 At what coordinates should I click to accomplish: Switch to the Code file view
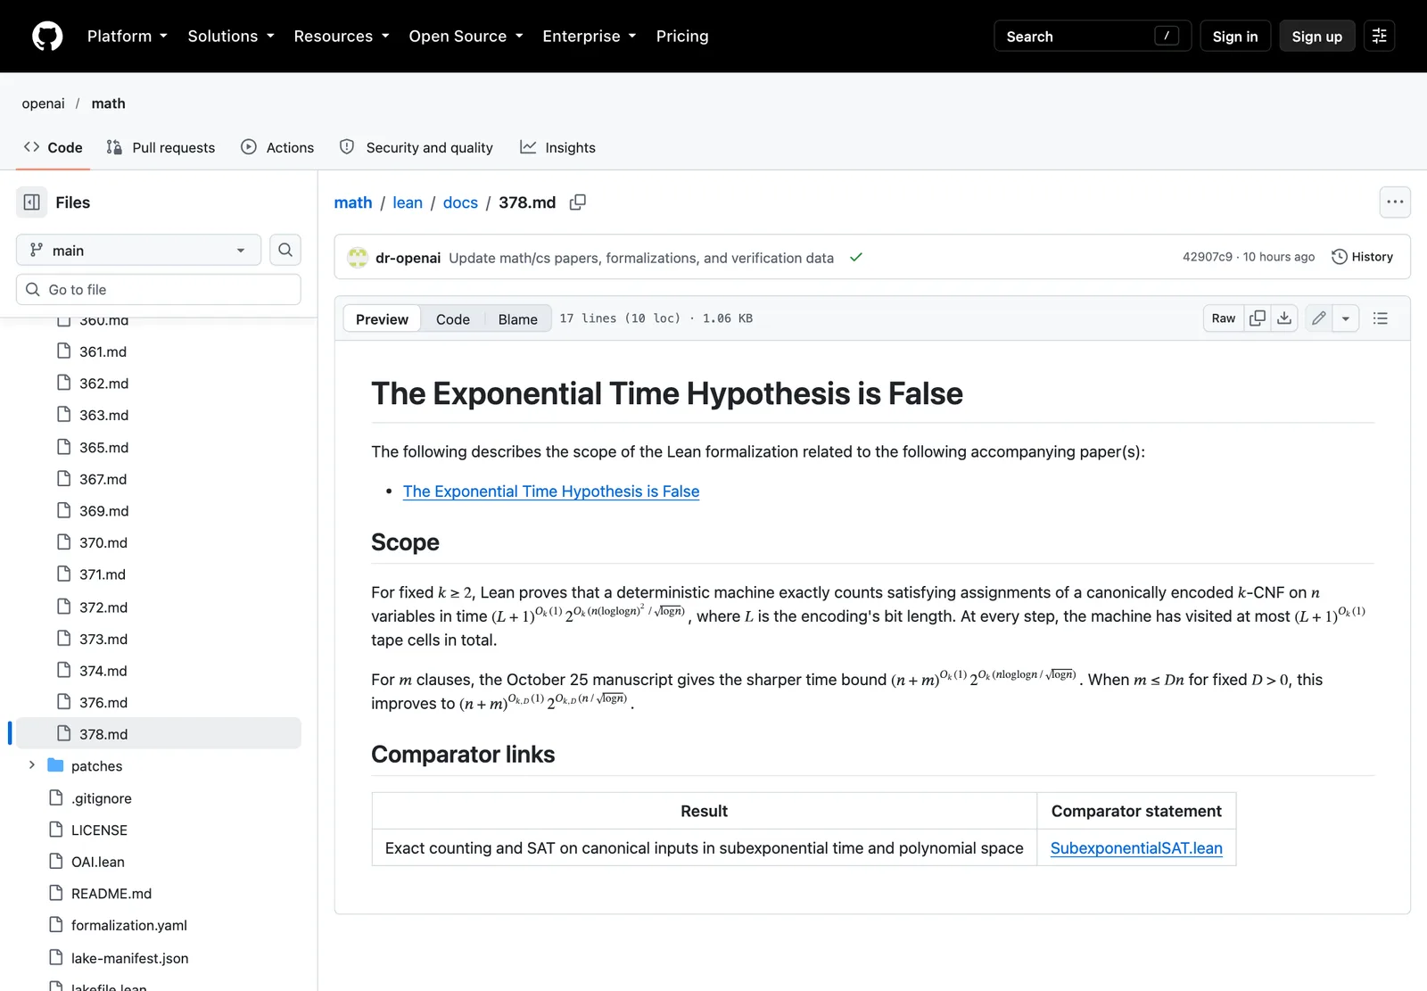click(x=453, y=319)
